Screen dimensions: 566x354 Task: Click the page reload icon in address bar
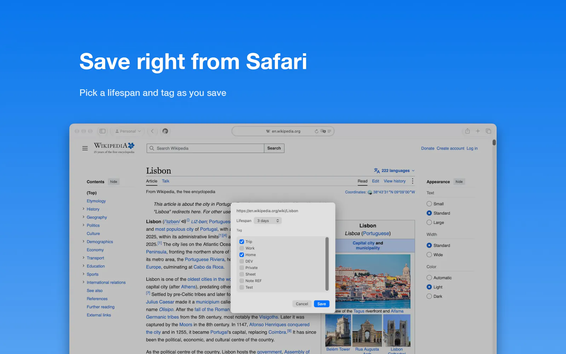coord(316,131)
